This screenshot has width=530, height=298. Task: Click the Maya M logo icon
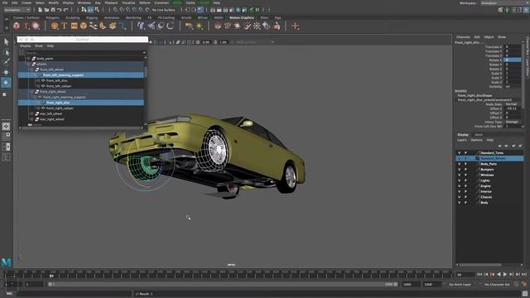click(6, 262)
